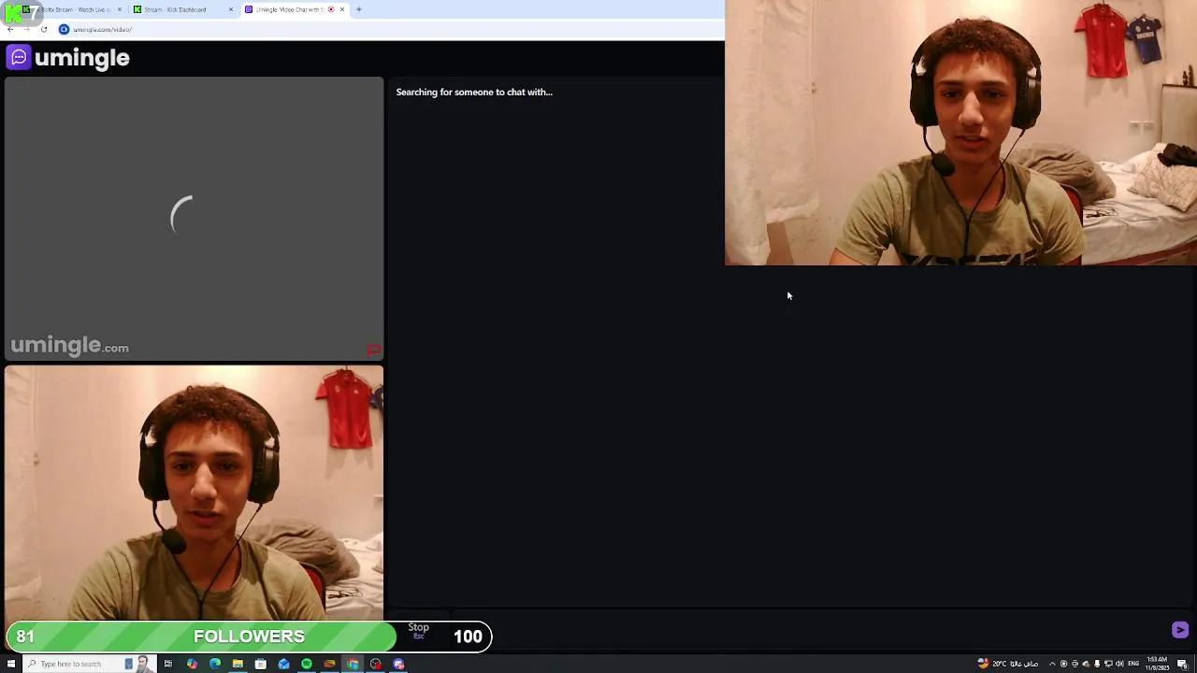Close the Kick Dashboard tab

pos(231,9)
